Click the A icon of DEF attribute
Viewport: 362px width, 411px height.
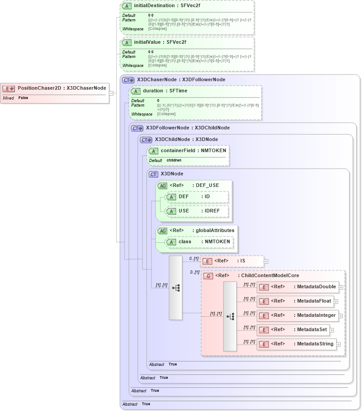[171, 197]
